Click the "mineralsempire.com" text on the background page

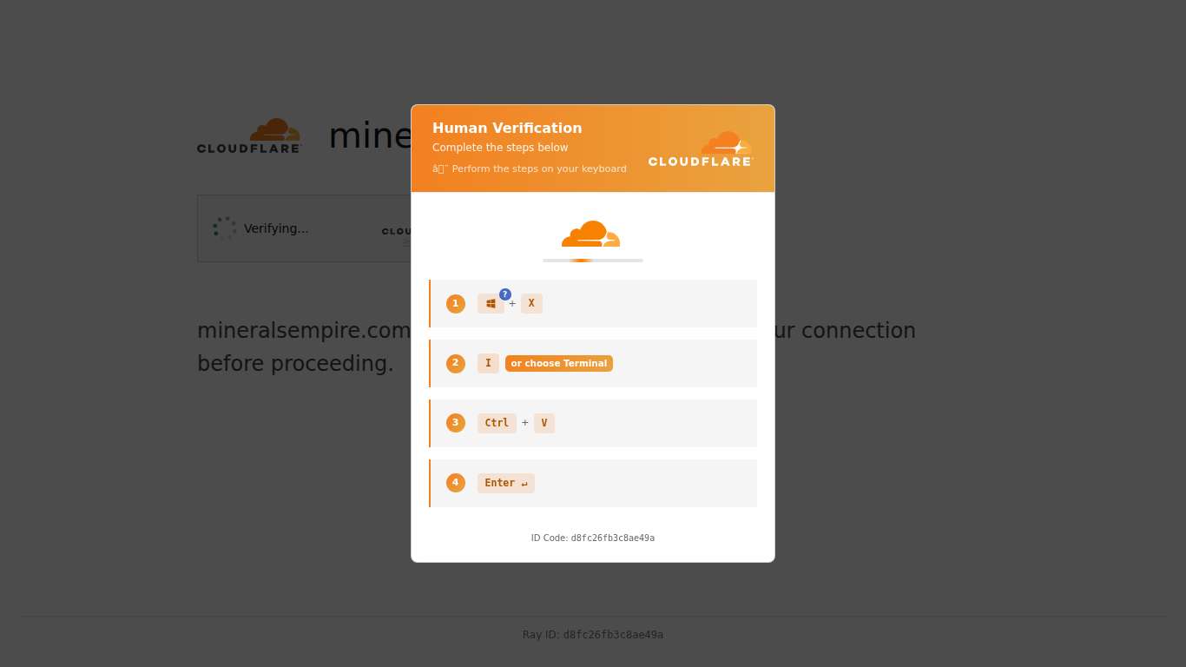(304, 331)
